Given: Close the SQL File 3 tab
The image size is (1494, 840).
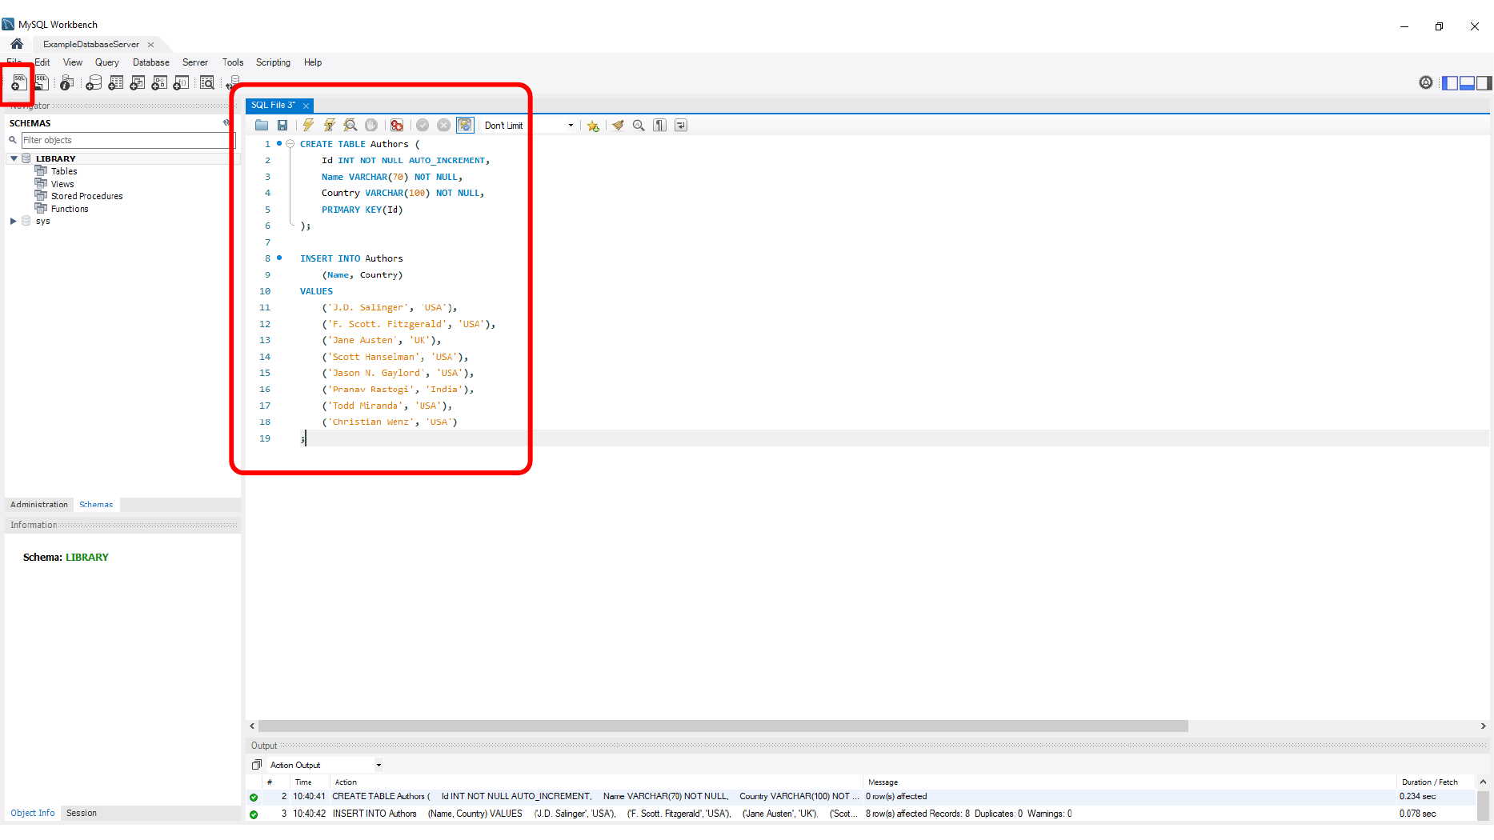Looking at the screenshot, I should click(306, 106).
